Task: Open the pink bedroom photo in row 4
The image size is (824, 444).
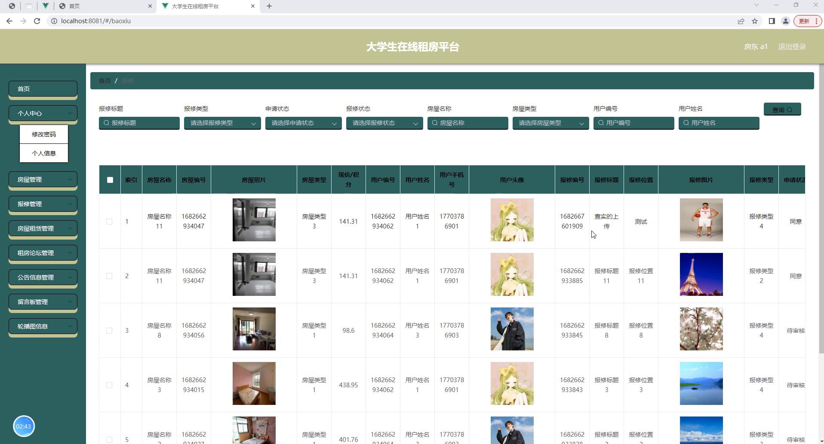Action: click(254, 383)
